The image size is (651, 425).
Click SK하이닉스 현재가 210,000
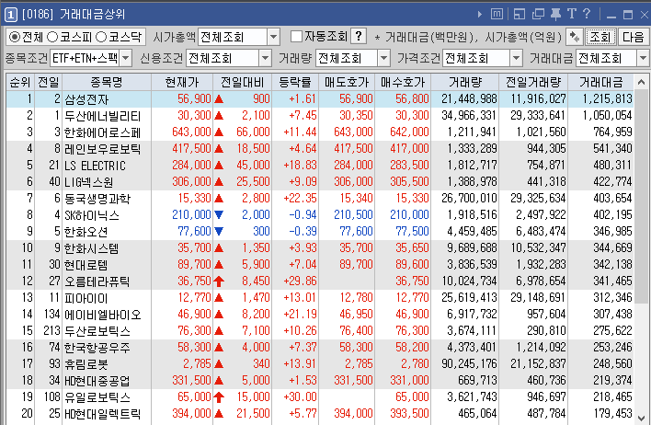(x=191, y=214)
